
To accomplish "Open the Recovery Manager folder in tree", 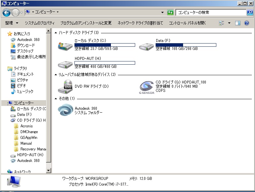I will (x=30, y=149).
